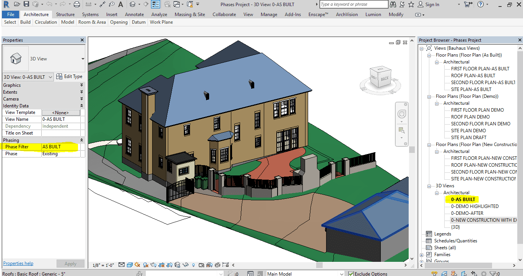Click the Text tool icon (letter A)
This screenshot has height=276, width=523.
pyautogui.click(x=120, y=5)
